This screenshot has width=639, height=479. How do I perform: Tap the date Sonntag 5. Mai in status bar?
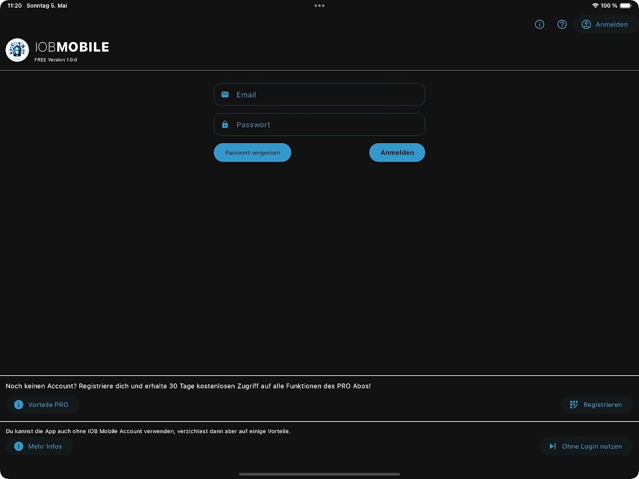click(x=47, y=5)
